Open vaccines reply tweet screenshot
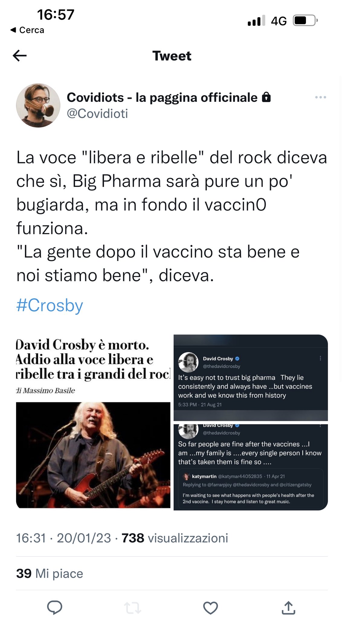Image resolution: width=344 pixels, height=620 pixels. pos(251,467)
